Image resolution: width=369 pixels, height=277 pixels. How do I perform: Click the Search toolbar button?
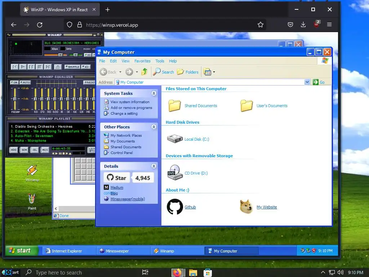pyautogui.click(x=164, y=72)
